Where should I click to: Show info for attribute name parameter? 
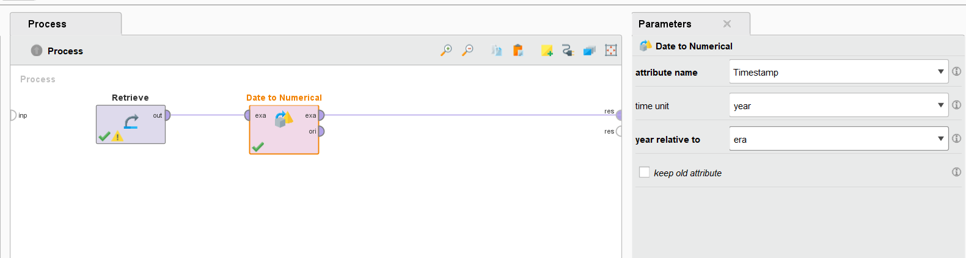pos(956,71)
